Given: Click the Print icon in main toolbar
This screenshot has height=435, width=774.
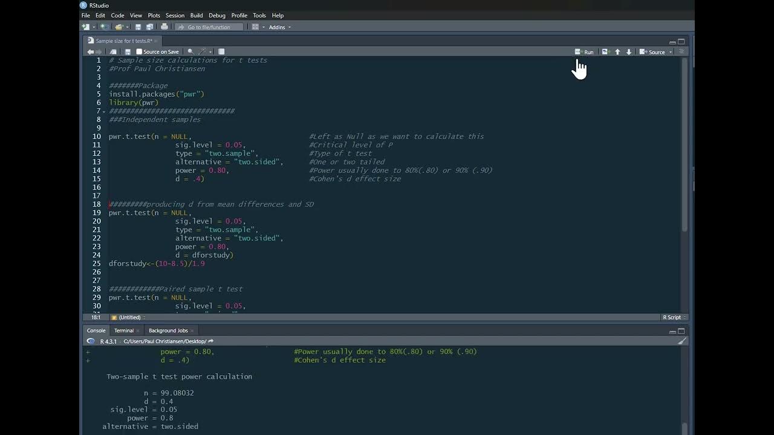Looking at the screenshot, I should click(164, 27).
